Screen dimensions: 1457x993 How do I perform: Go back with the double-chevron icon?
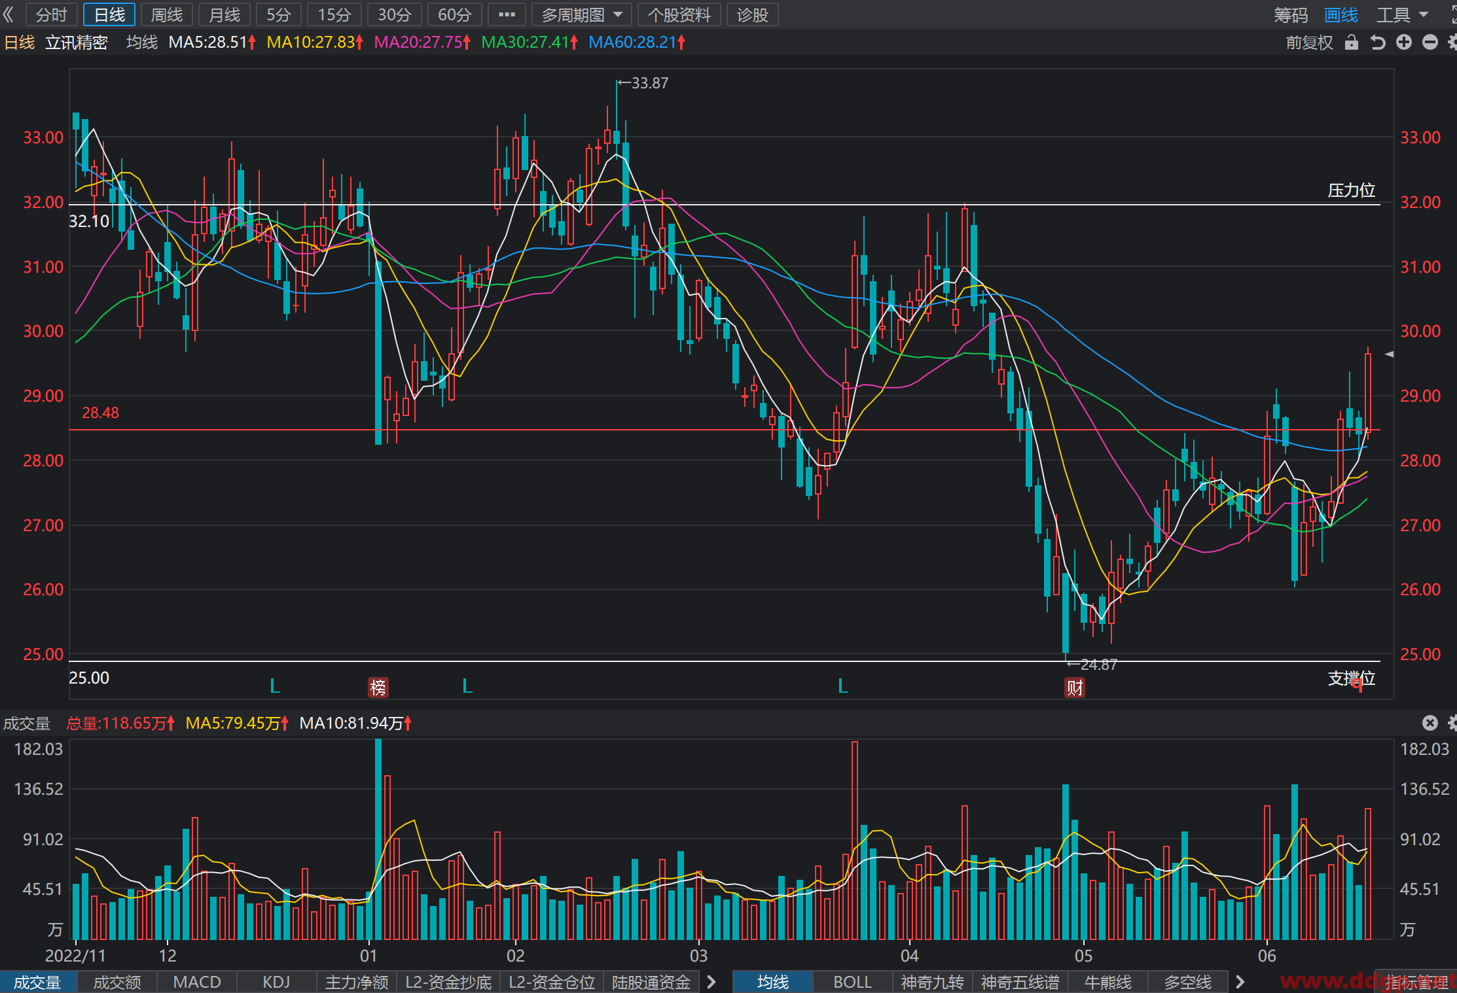(x=9, y=14)
